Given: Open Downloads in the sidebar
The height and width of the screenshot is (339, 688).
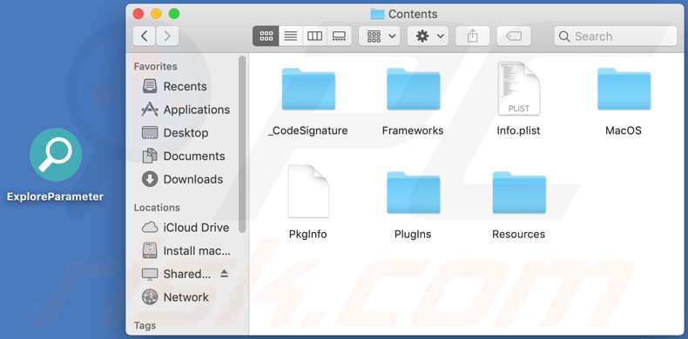Looking at the screenshot, I should tap(183, 179).
